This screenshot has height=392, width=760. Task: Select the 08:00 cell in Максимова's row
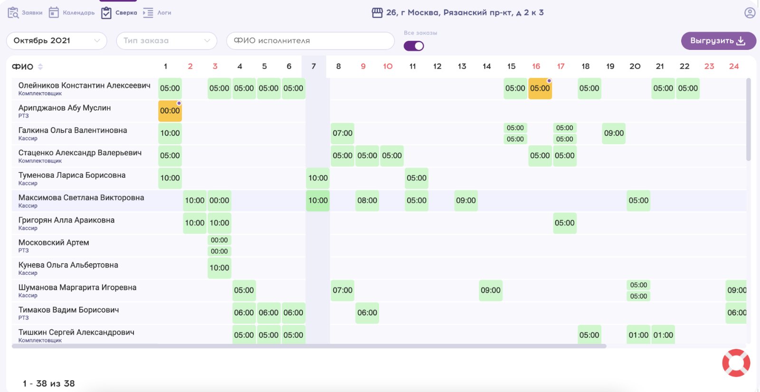click(367, 200)
